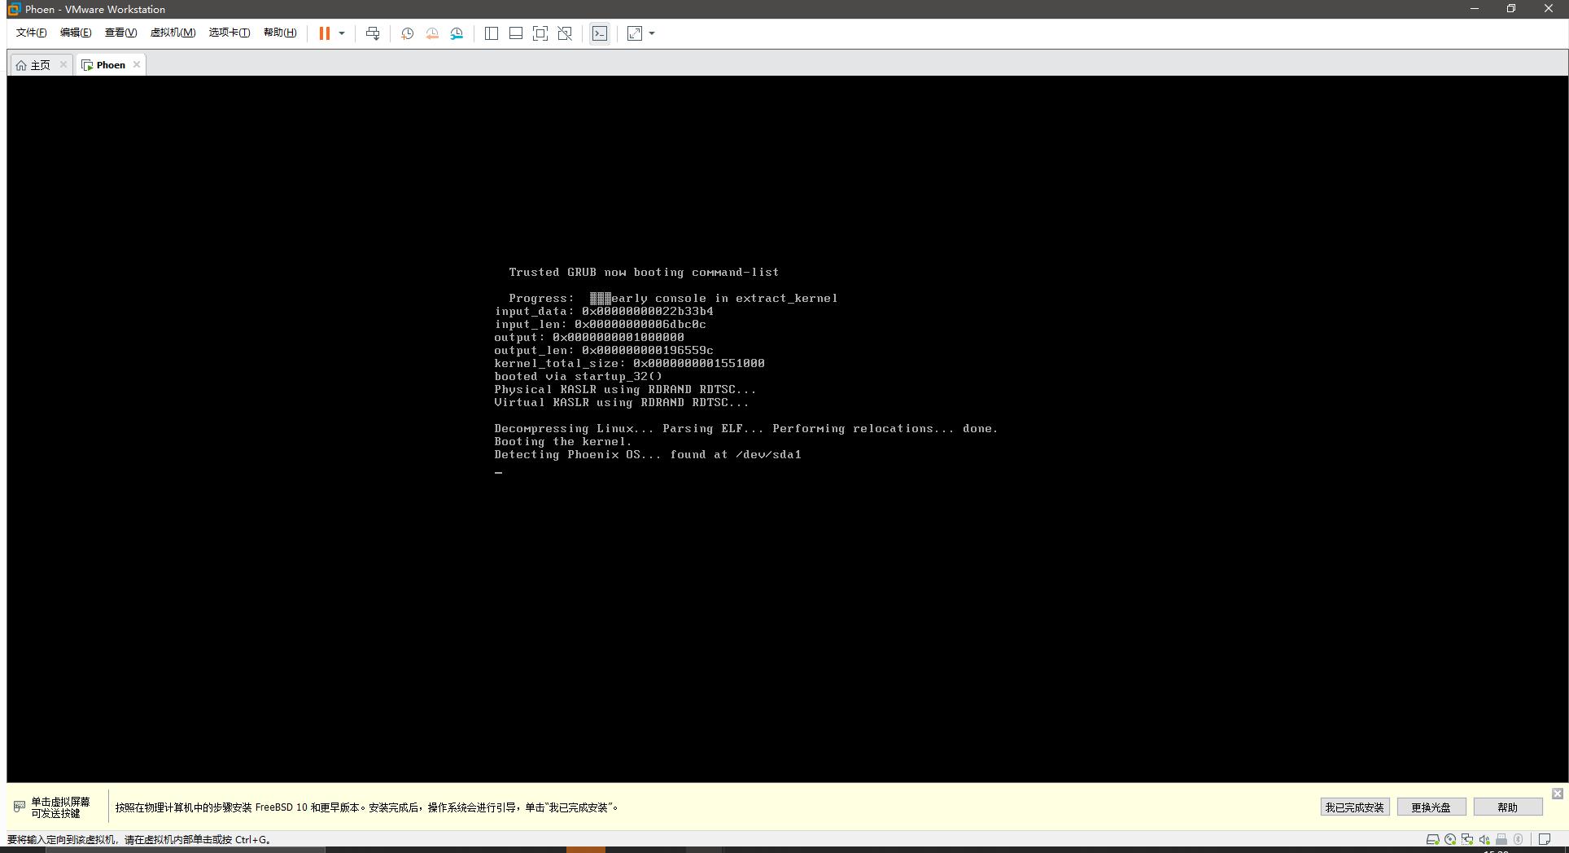Click the hard disk status icon

(1433, 839)
